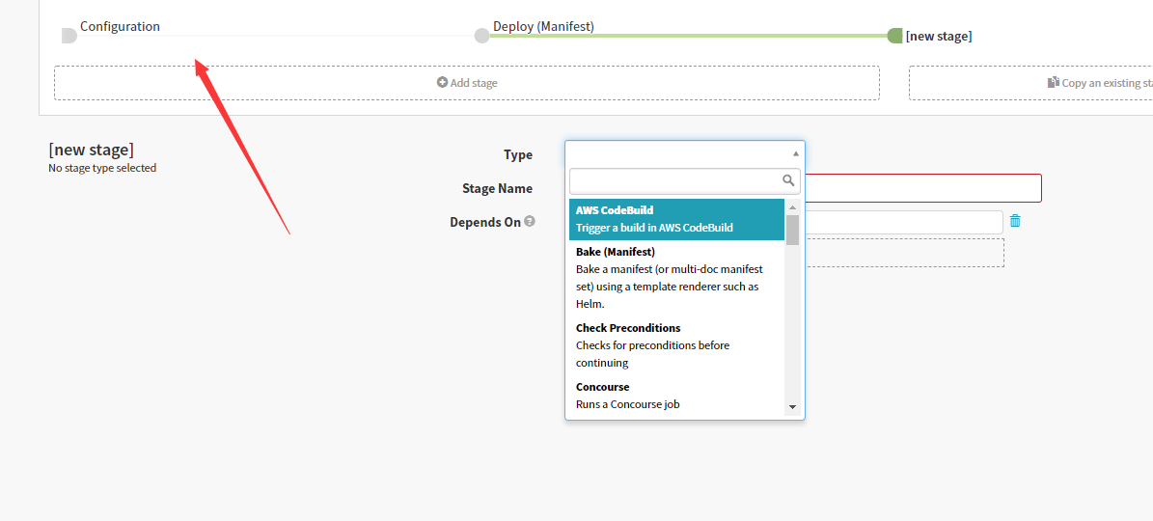Click the Depends On input field

[x=904, y=222]
